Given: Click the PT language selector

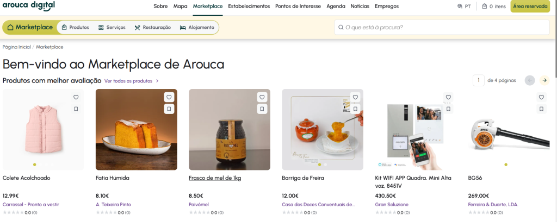Looking at the screenshot, I should 465,7.
